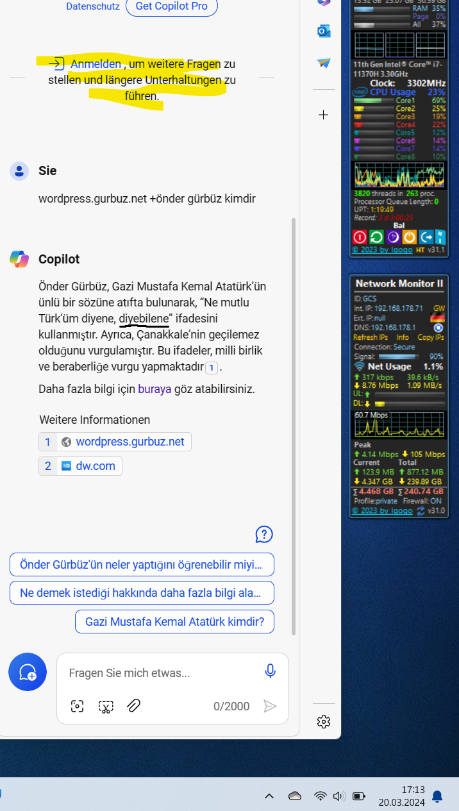This screenshot has height=811, width=459.
Task: Click the screenshot scissors capture icon
Action: pos(106,706)
